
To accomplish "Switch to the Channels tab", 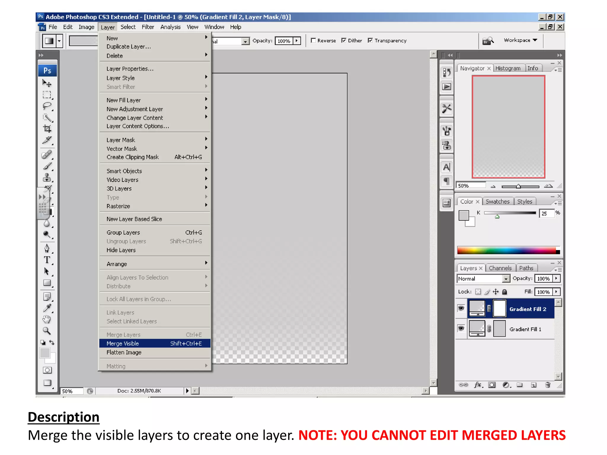I will pyautogui.click(x=500, y=268).
